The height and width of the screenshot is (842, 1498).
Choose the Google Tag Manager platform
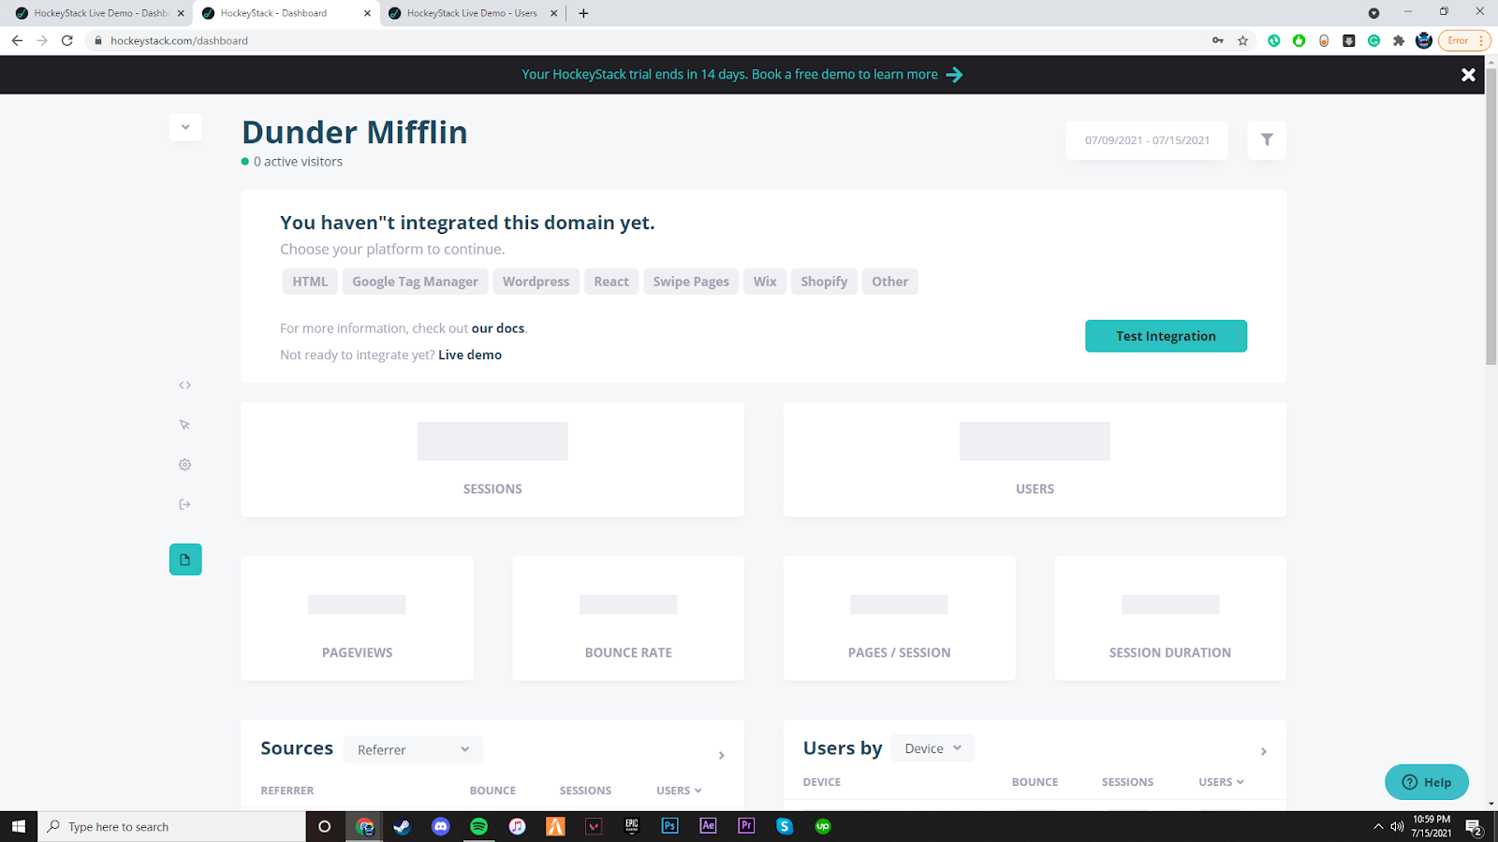point(415,282)
